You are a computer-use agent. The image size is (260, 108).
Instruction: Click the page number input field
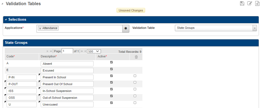click(67, 51)
